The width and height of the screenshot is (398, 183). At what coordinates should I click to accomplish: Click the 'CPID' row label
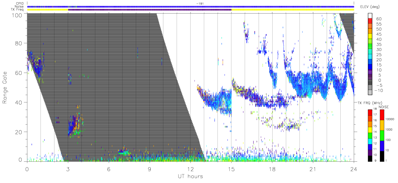(20, 4)
